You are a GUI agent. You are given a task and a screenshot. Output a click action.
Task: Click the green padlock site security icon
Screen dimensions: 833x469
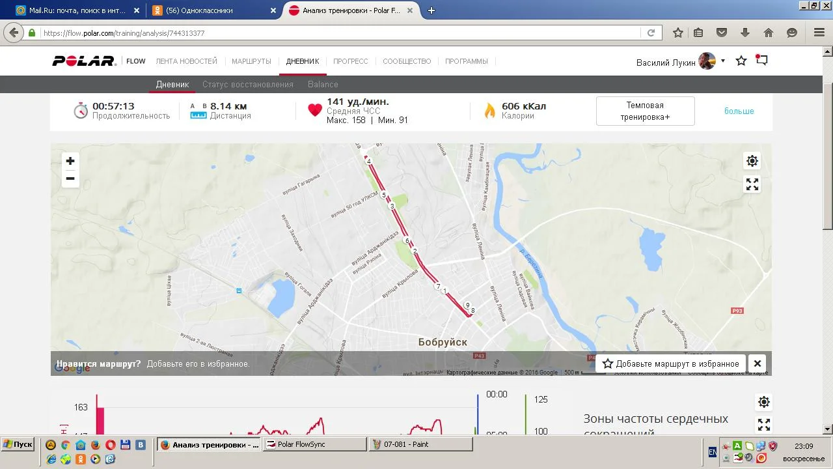[x=31, y=33]
